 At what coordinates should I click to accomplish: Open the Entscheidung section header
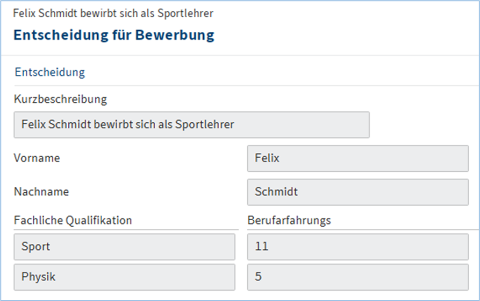[49, 72]
